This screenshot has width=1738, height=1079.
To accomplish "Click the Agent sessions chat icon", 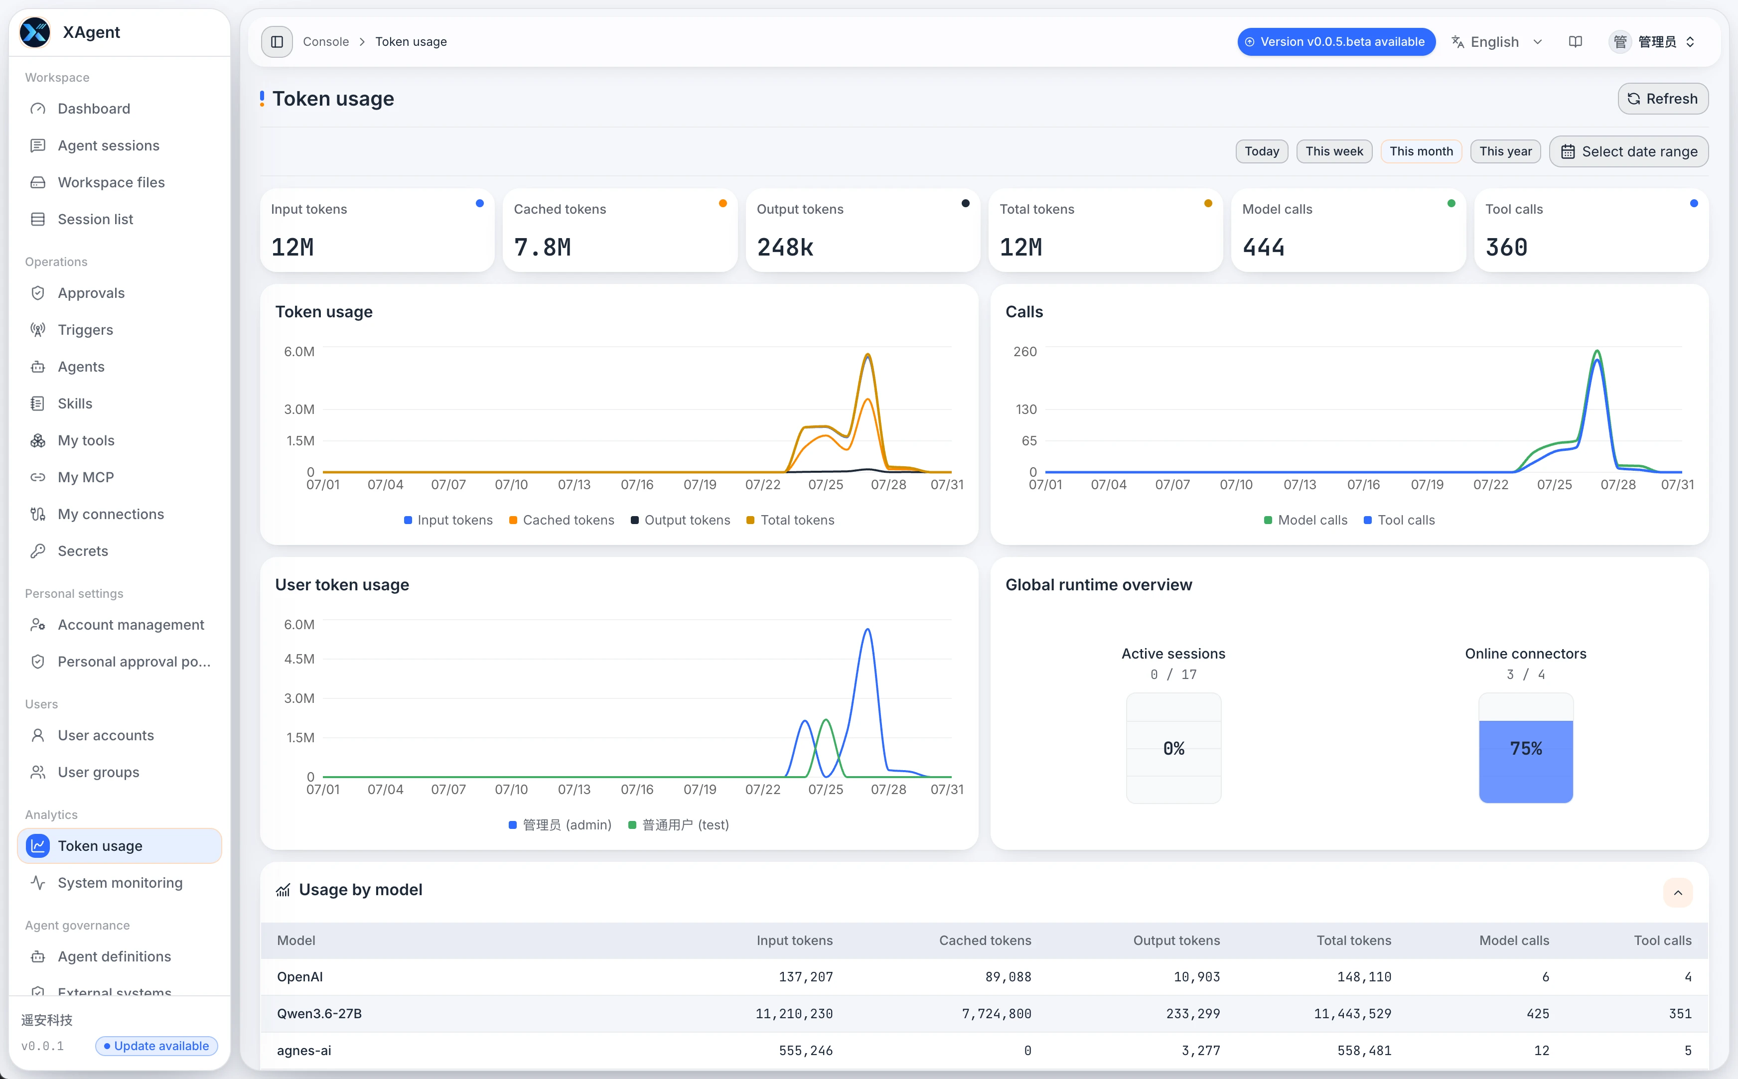I will click(38, 145).
